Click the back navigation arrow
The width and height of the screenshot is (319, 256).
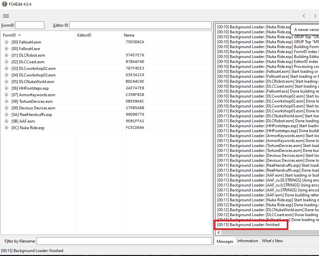coord(304,16)
